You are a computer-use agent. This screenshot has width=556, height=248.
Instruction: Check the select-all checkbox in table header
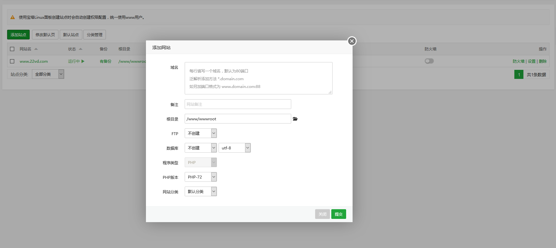click(x=12, y=49)
